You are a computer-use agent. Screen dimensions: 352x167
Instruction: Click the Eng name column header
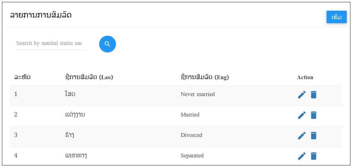tap(205, 77)
